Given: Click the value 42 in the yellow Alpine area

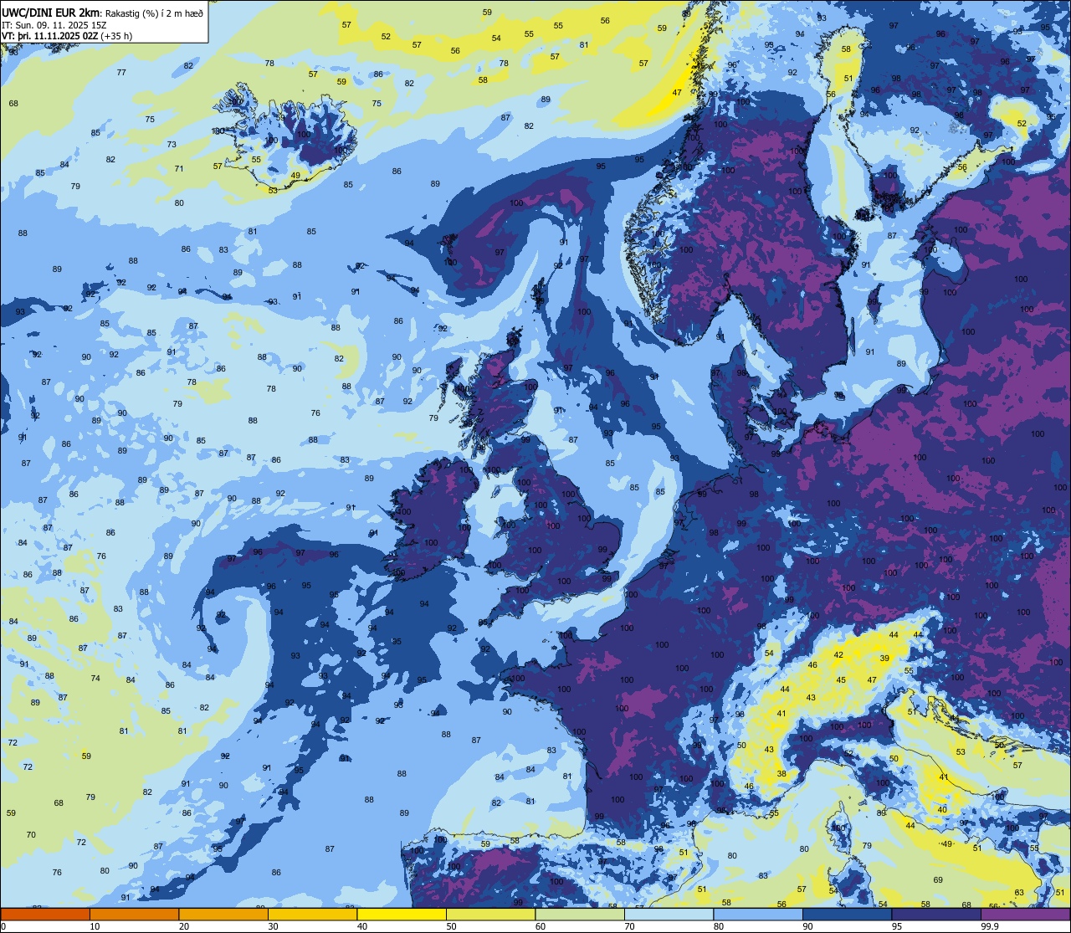Looking at the screenshot, I should [838, 655].
